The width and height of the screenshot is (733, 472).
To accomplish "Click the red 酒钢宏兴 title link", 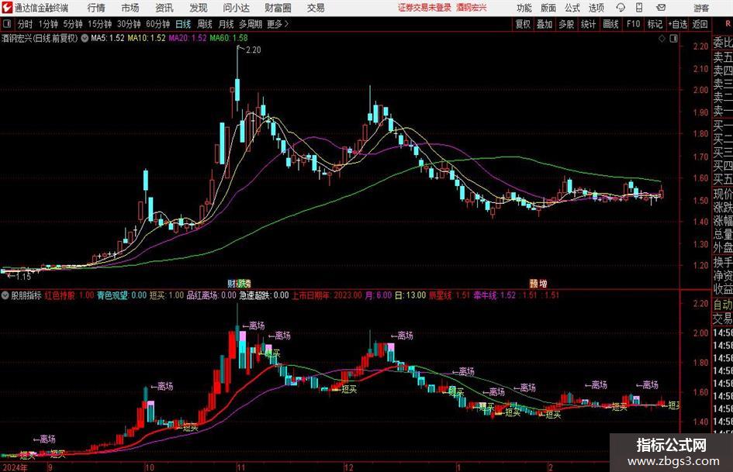I will click(472, 8).
